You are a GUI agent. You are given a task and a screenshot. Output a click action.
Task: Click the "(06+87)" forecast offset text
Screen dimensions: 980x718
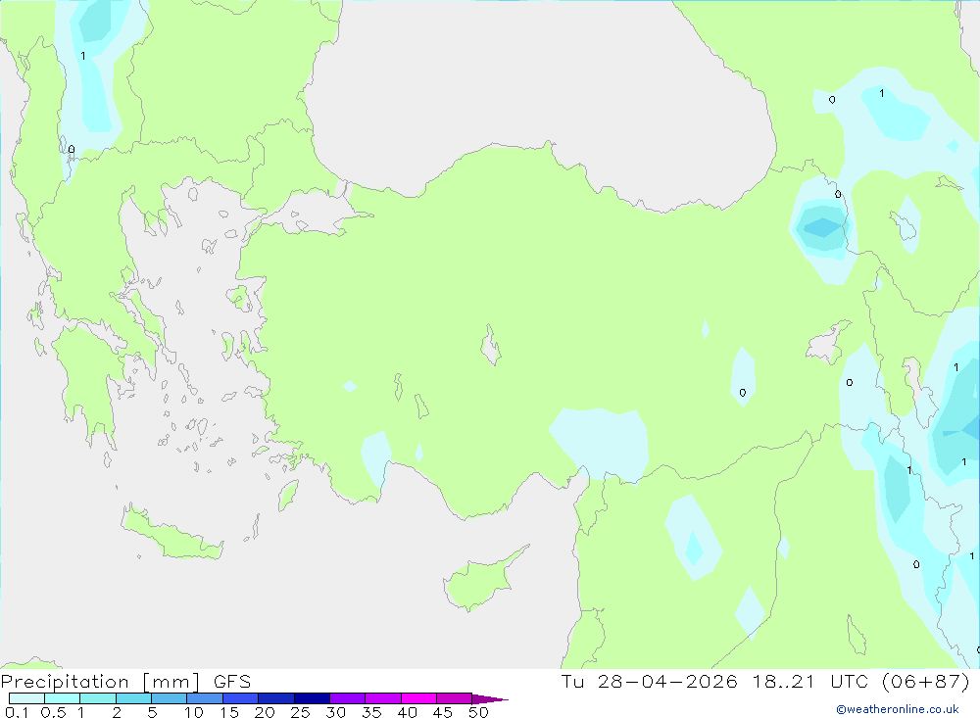[926, 682]
